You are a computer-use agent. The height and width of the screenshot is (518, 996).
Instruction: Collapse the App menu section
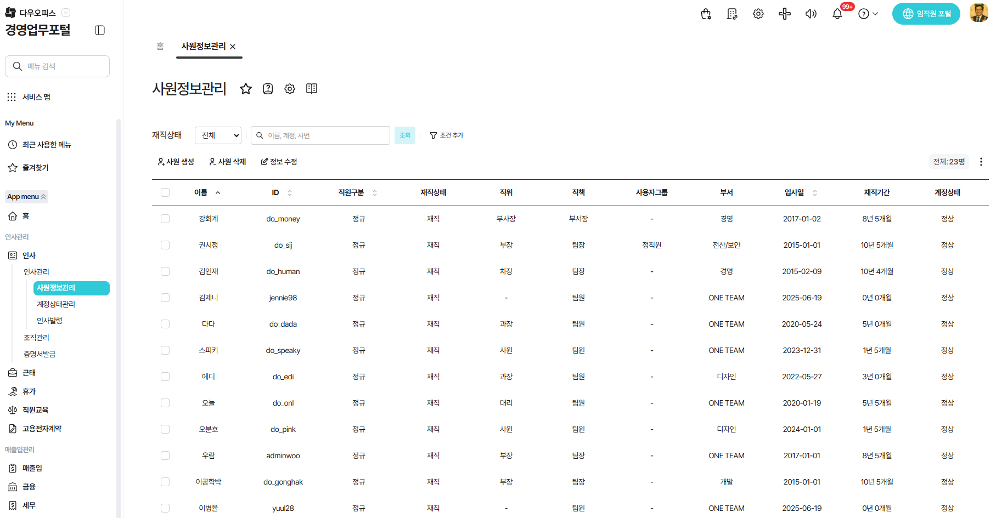pyautogui.click(x=26, y=197)
